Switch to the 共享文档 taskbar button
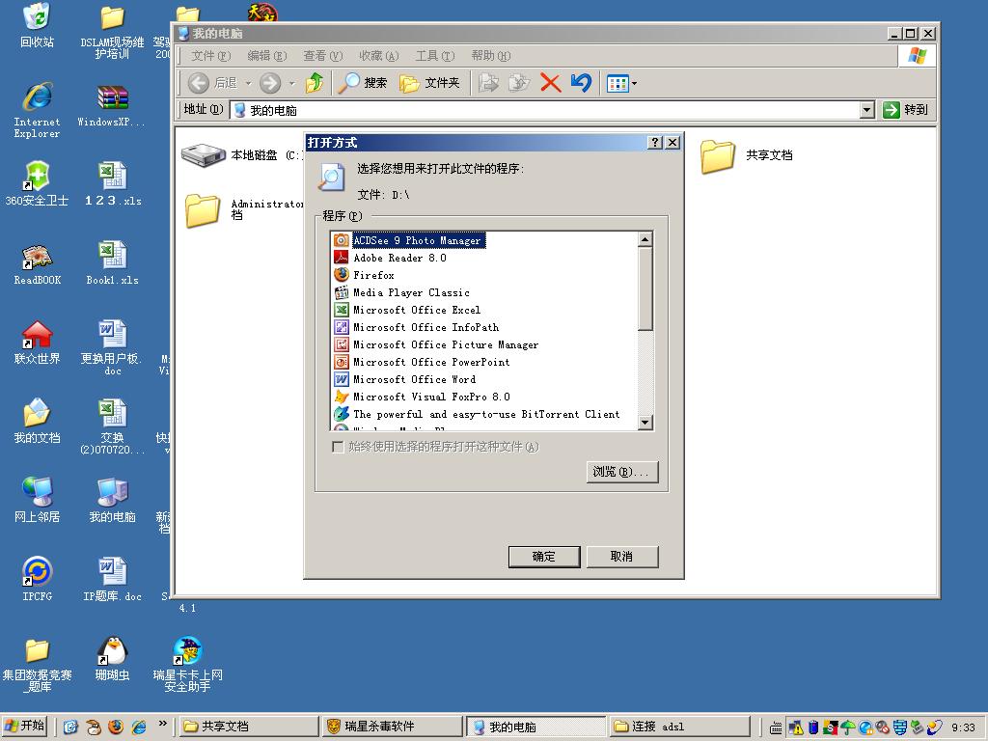This screenshot has width=988, height=741. tap(249, 727)
